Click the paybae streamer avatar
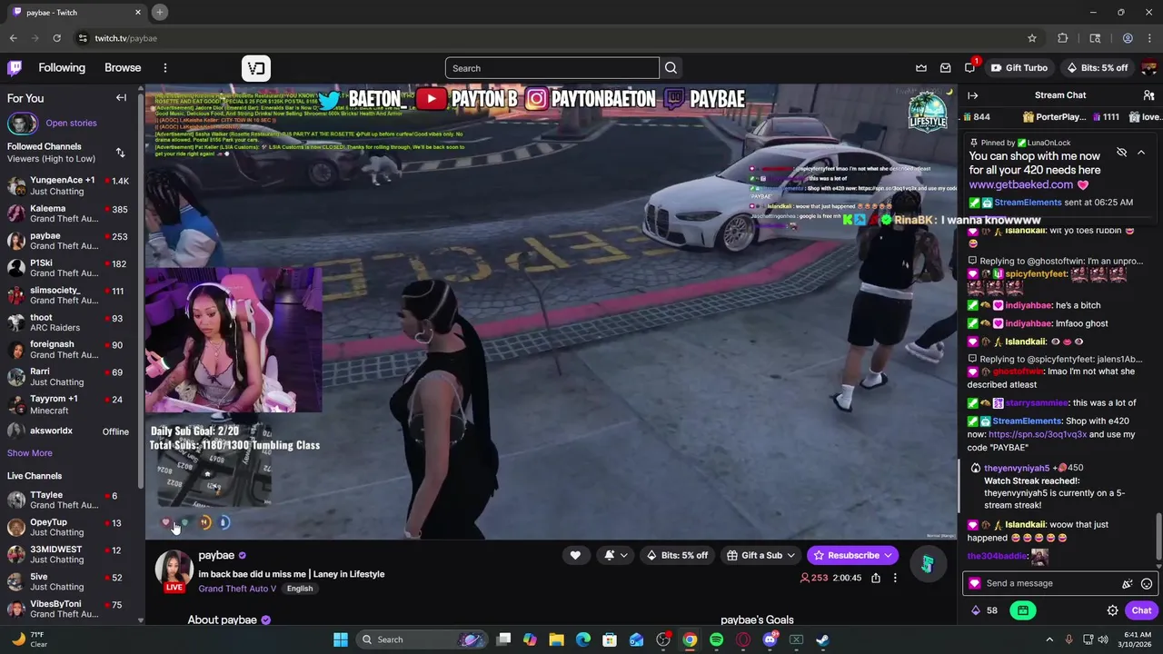The width and height of the screenshot is (1163, 654). coord(174,569)
